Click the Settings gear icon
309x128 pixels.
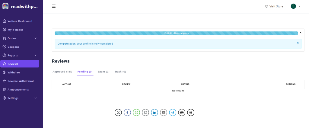4,98
